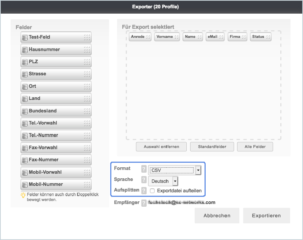Click the selected eMail field chip
The width and height of the screenshot is (303, 240).
coord(215,37)
